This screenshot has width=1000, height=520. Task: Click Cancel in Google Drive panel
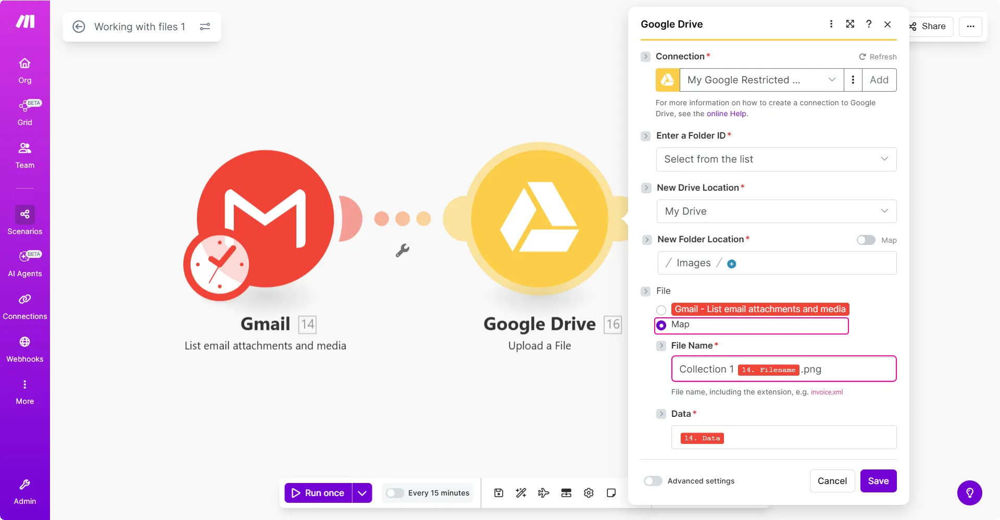pyautogui.click(x=832, y=481)
